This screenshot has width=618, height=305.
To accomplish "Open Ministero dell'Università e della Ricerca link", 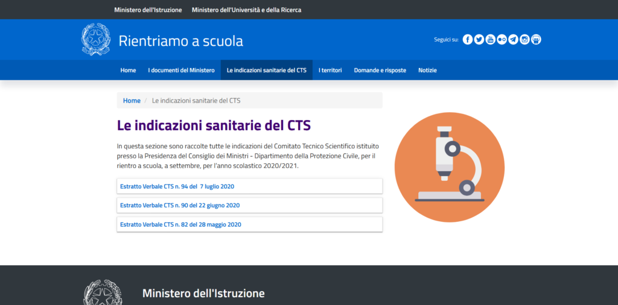I will coord(246,10).
